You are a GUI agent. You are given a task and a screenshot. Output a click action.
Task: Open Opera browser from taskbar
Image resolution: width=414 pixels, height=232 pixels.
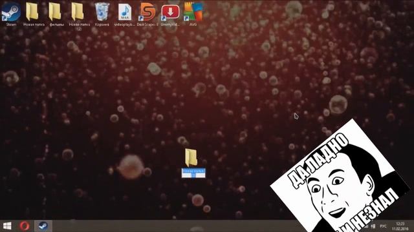25,226
